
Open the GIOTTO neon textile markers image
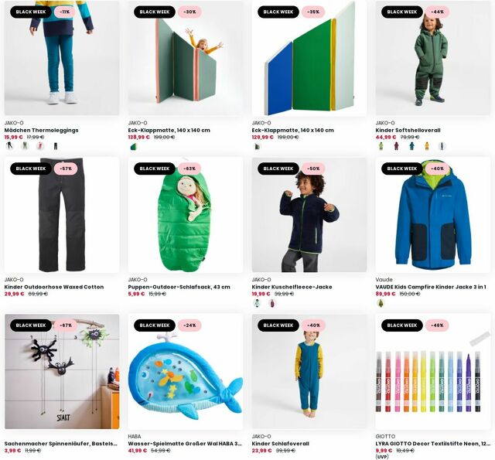point(433,372)
